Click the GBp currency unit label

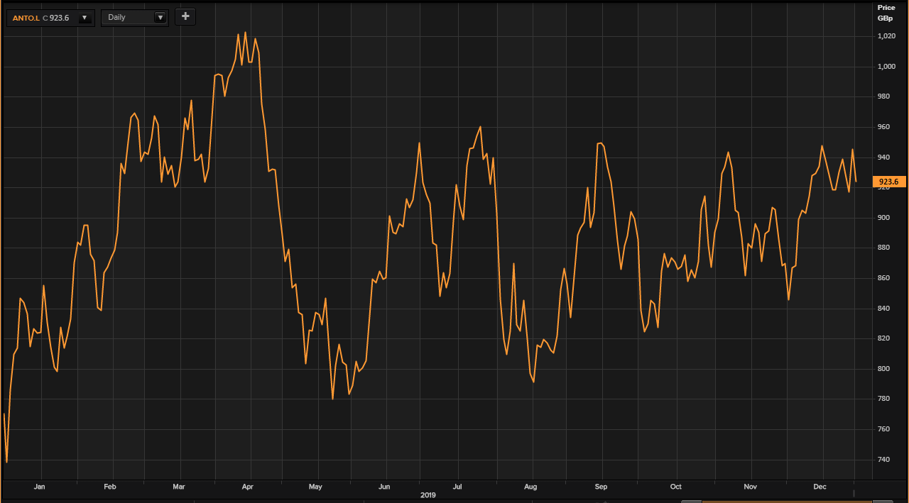(x=885, y=18)
